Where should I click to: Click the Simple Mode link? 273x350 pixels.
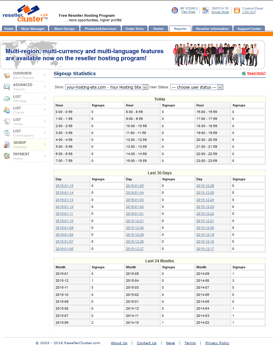pyautogui.click(x=220, y=12)
